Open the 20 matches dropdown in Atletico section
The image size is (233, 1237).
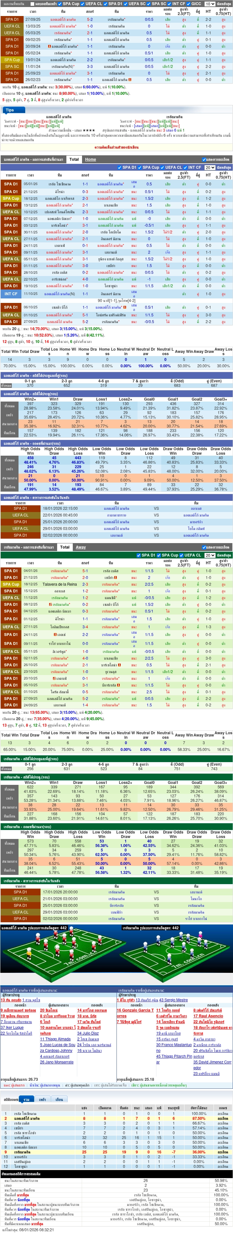coord(209,167)
